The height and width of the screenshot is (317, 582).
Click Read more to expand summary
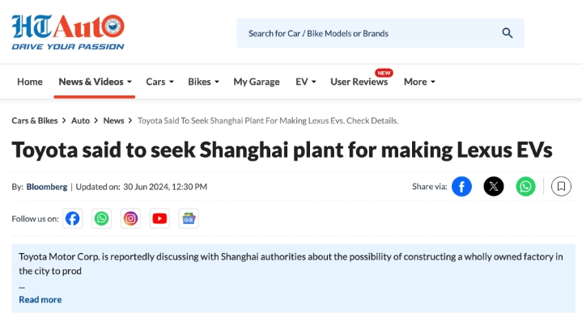40,299
